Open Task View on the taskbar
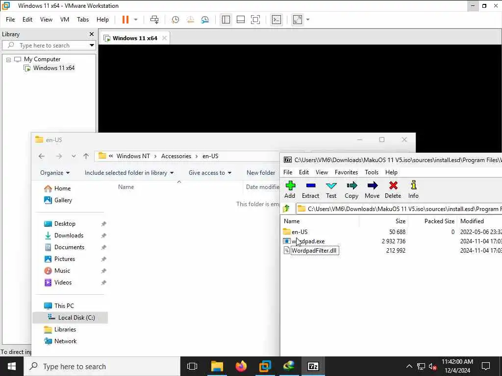The image size is (502, 376). [192, 366]
